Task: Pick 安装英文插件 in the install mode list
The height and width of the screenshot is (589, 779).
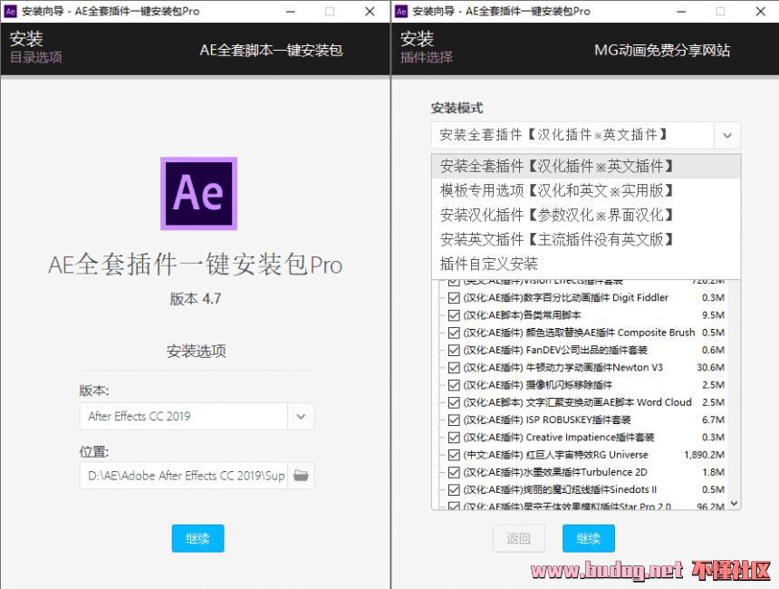Action: tap(557, 239)
